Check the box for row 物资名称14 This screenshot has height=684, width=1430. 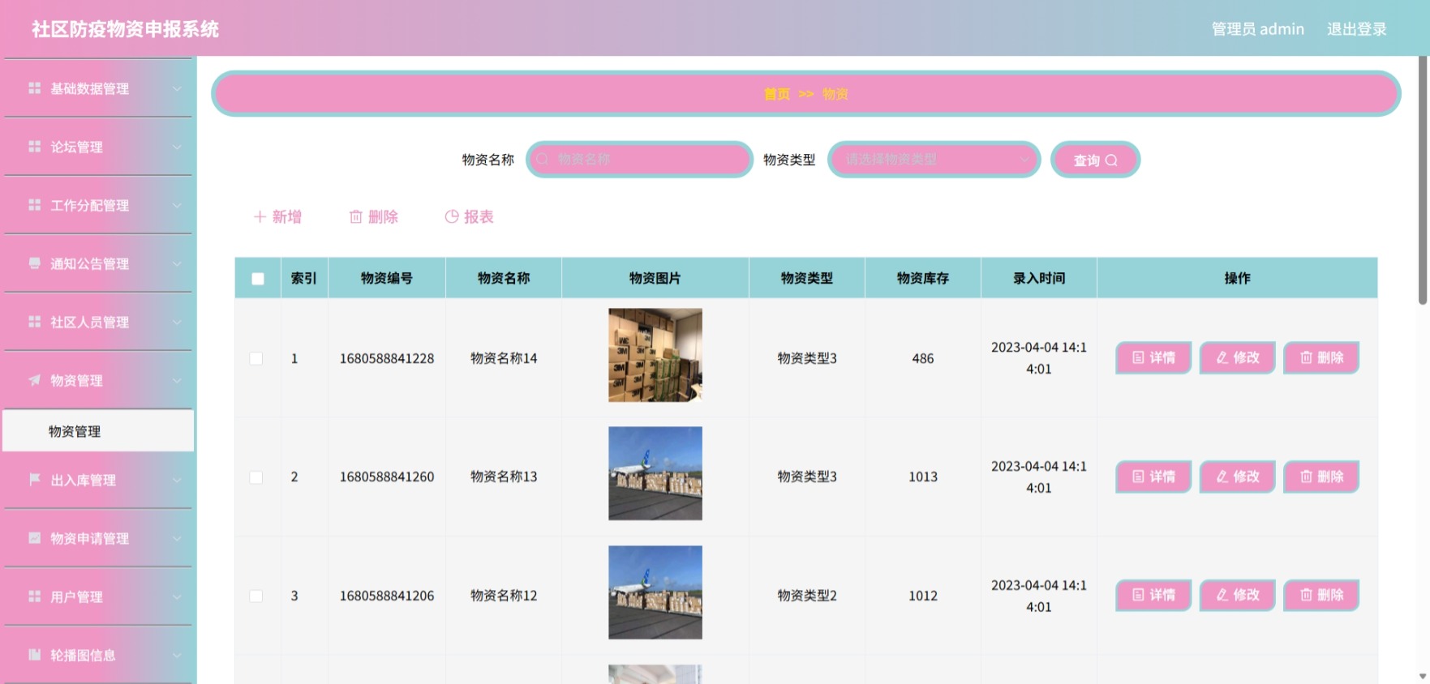256,358
